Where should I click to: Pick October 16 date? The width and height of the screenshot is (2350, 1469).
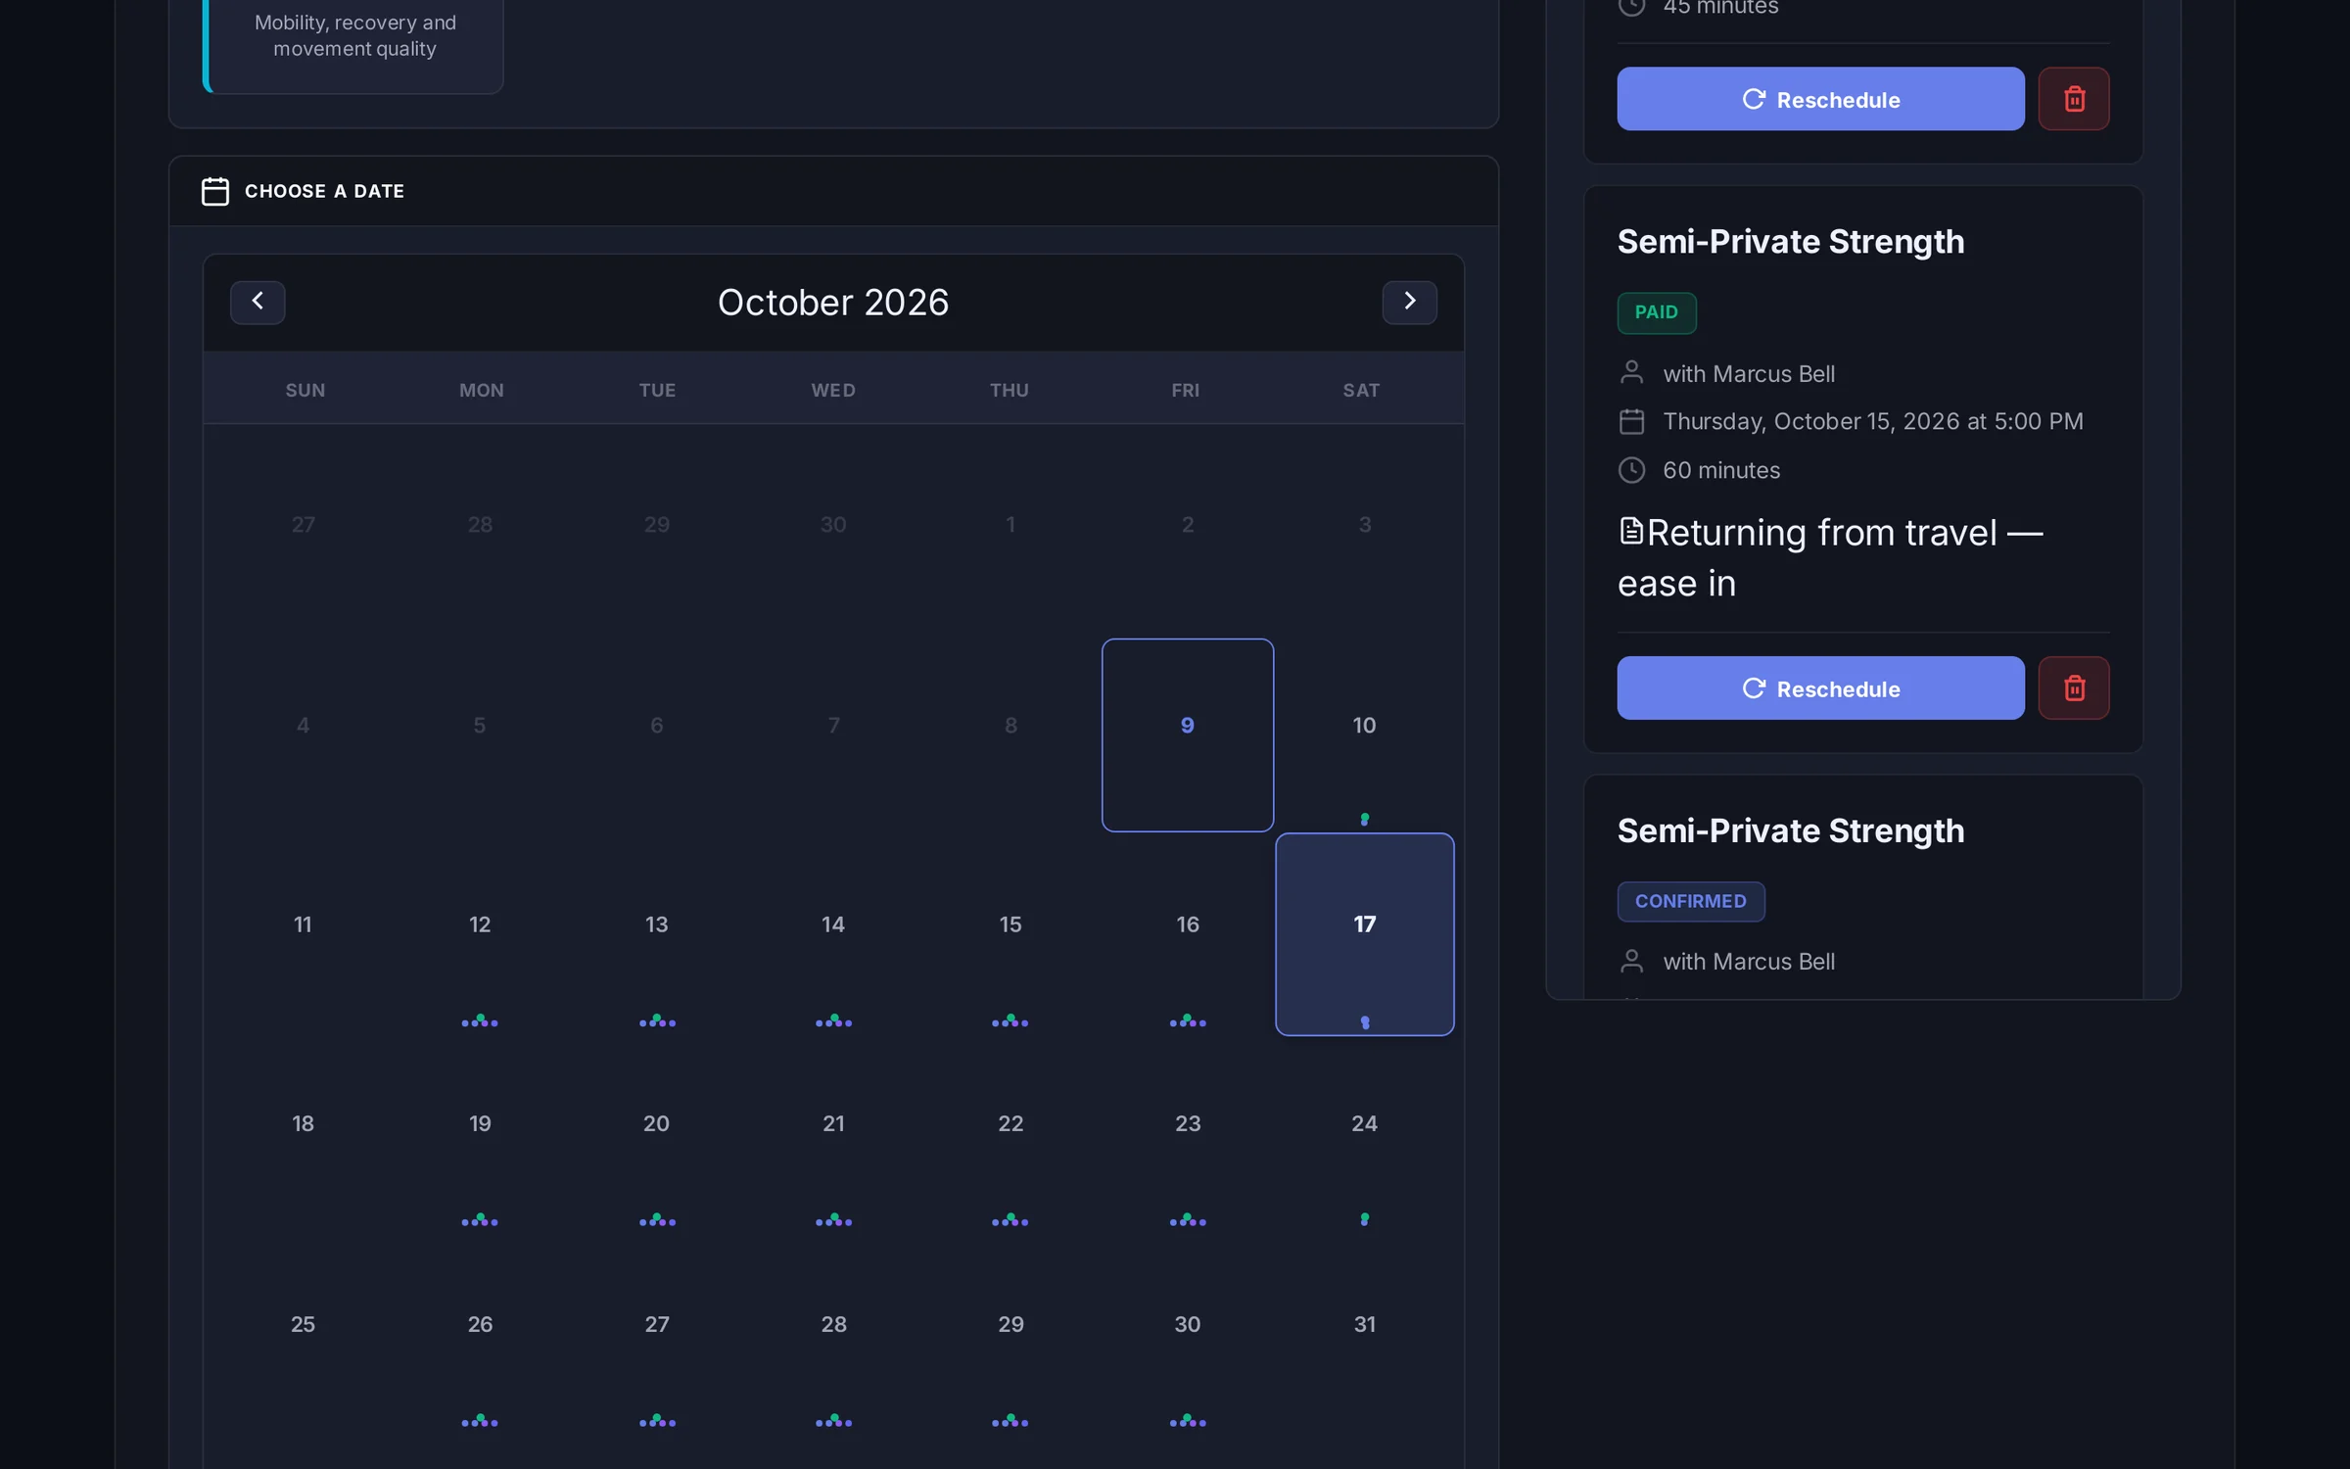pos(1187,933)
